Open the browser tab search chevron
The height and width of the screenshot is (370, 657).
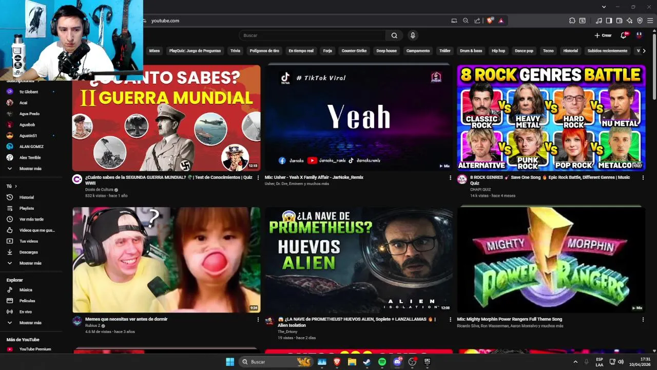coord(604,7)
